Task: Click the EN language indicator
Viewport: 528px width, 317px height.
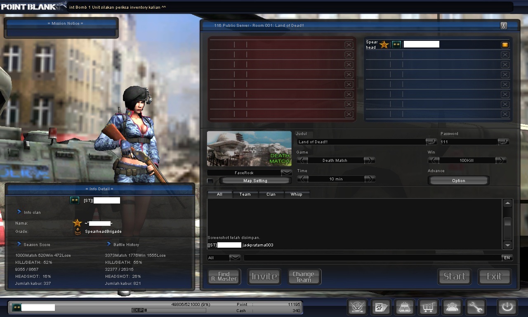Action: click(x=507, y=258)
